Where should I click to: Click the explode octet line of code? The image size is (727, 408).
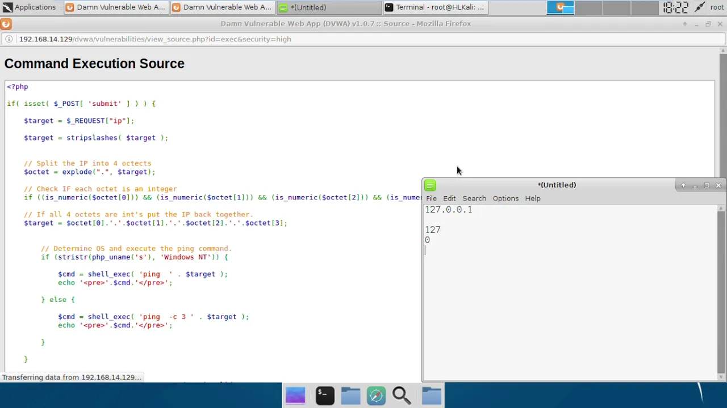[90, 172]
